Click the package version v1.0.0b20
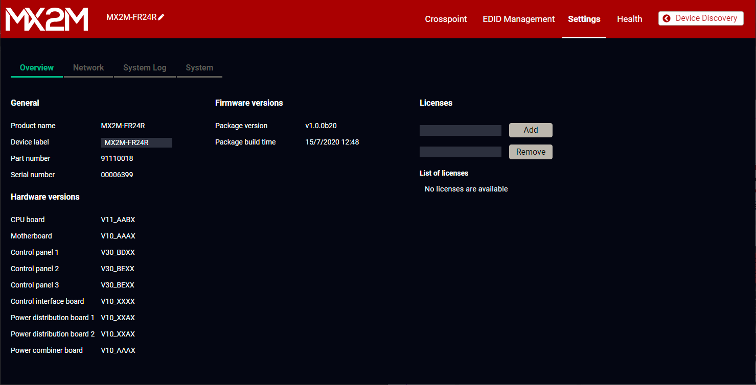Screen dimensions: 756x385 [x=321, y=126]
